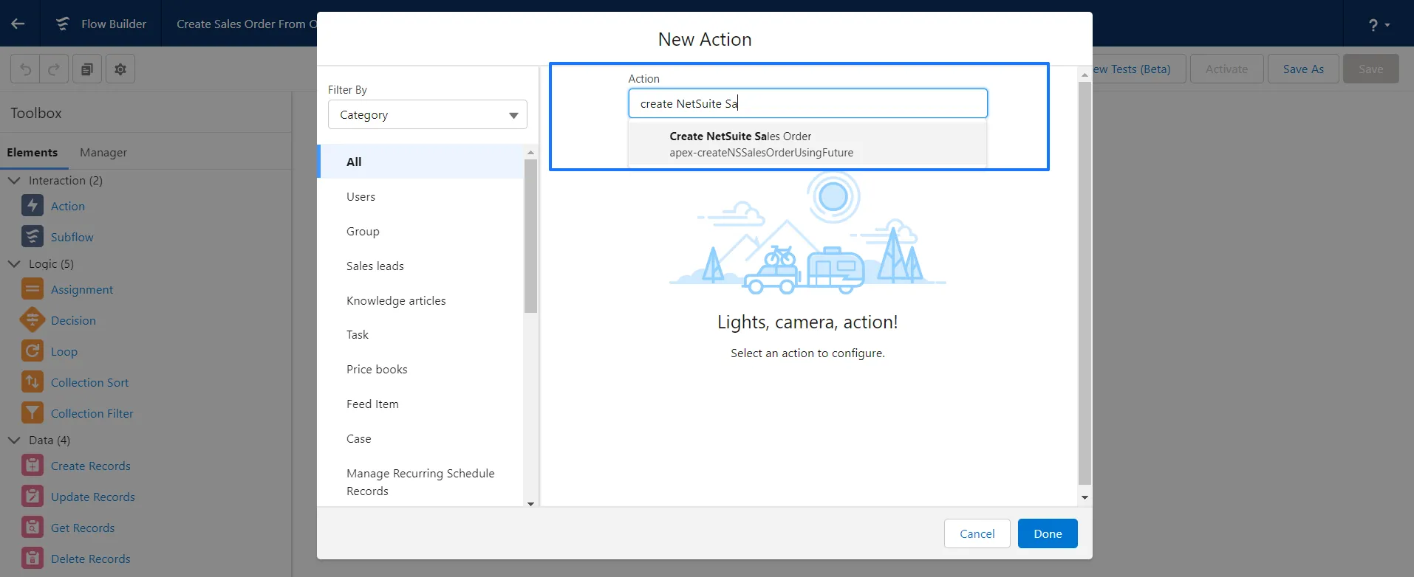Screen dimensions: 1414x577
Task: Open flow settings gear icon
Action: [x=120, y=69]
